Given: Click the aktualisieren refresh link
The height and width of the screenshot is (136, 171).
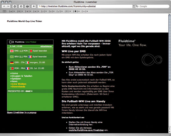Looking at the screenshot, I should 46,46.
